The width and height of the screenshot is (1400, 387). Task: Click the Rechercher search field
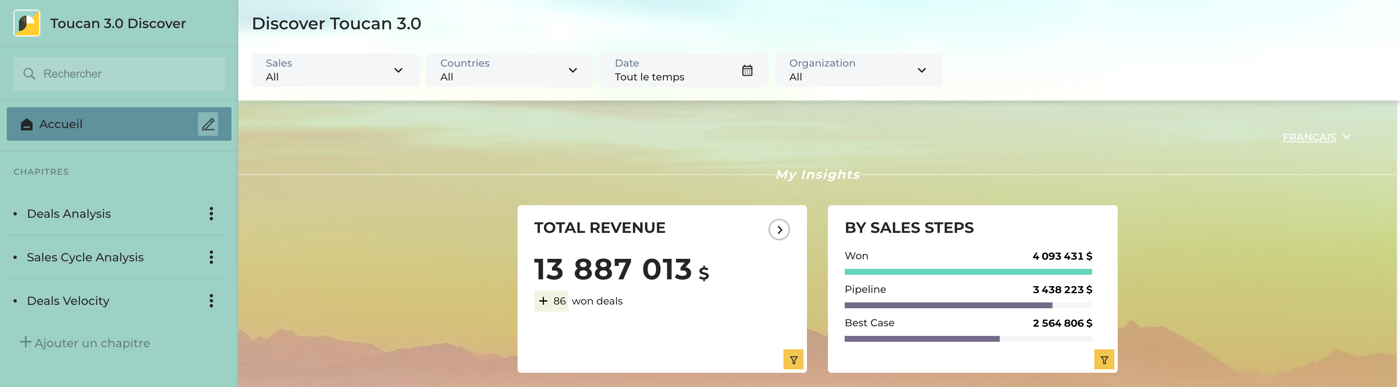tap(120, 74)
